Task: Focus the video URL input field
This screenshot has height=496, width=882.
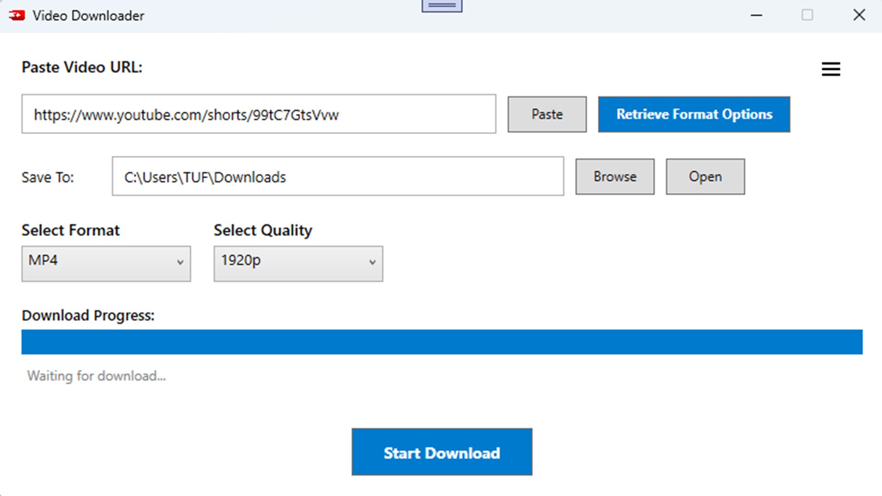Action: point(258,114)
